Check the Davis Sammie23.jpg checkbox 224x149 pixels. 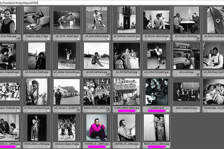(x=198, y=111)
